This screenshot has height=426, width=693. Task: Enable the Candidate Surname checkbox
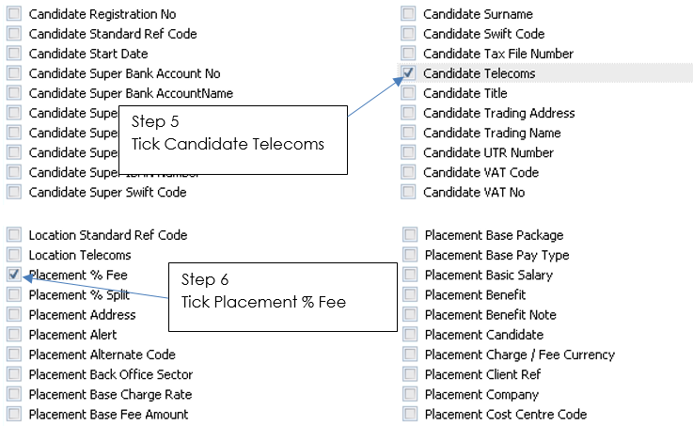(x=408, y=14)
